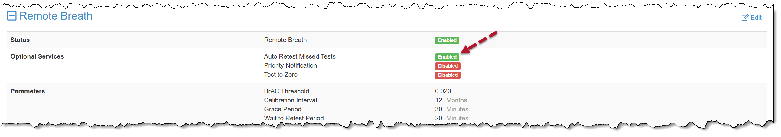
Task: Click the Remote Breath heading
Action: coord(56,16)
